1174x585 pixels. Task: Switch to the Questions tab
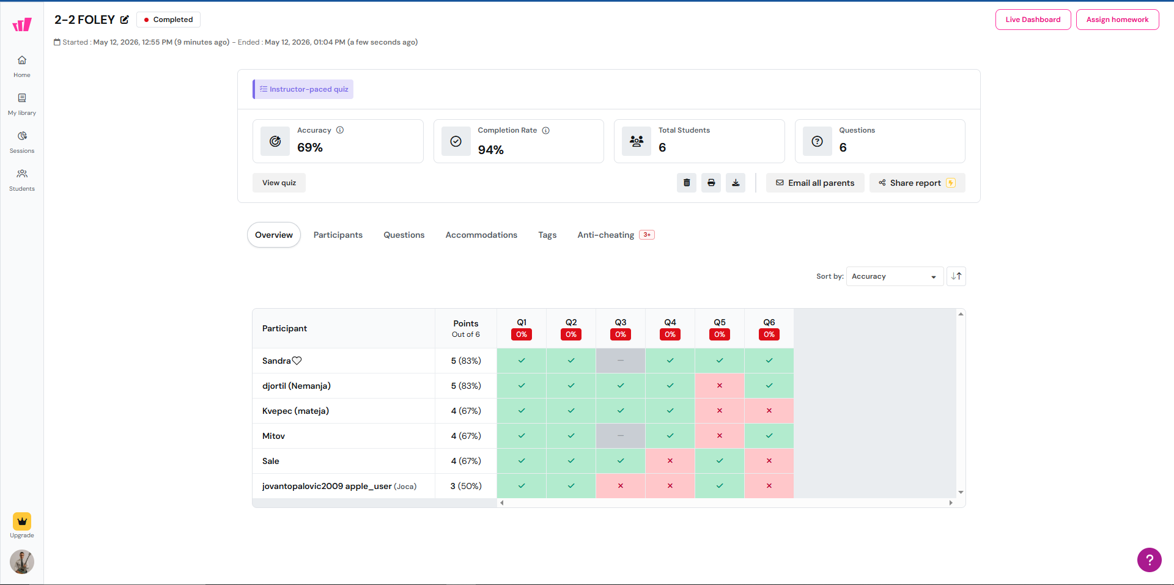coord(404,235)
